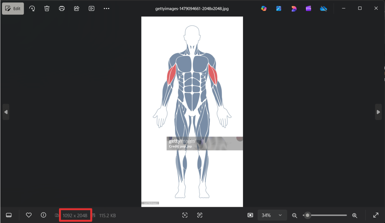Enter full screen view
This screenshot has width=385, height=223.
pyautogui.click(x=376, y=215)
